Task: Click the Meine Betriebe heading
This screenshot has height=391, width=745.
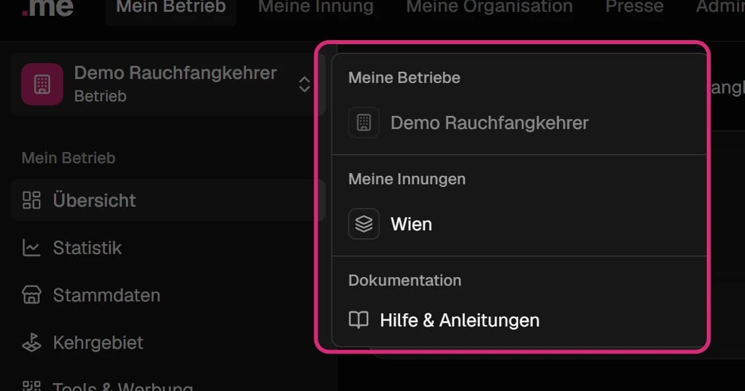Action: point(404,78)
